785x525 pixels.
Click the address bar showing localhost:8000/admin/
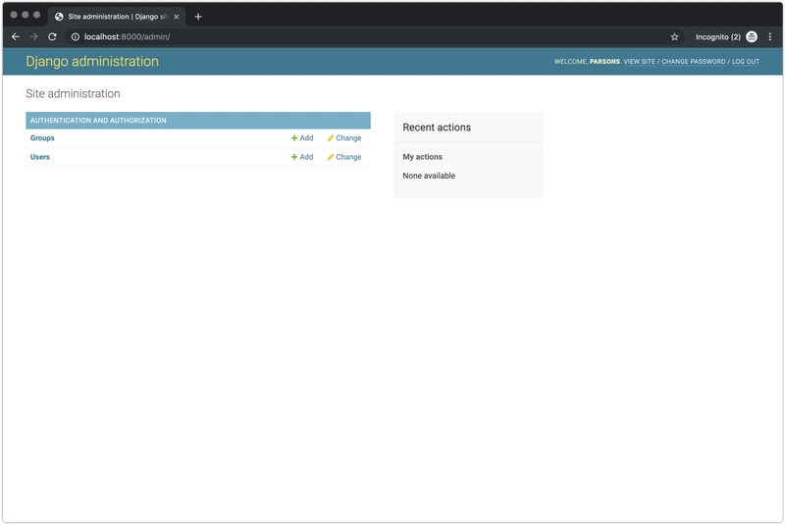[373, 36]
